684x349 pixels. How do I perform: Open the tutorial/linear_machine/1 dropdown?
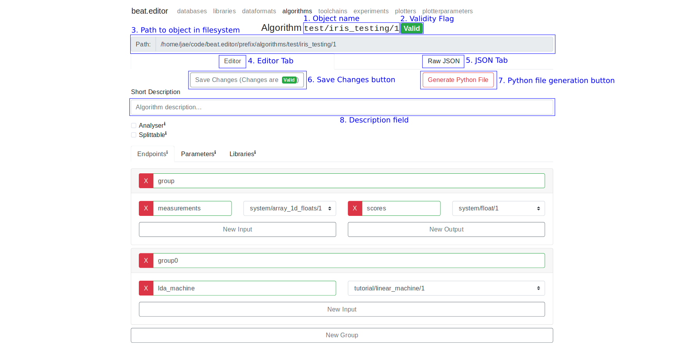pos(446,288)
